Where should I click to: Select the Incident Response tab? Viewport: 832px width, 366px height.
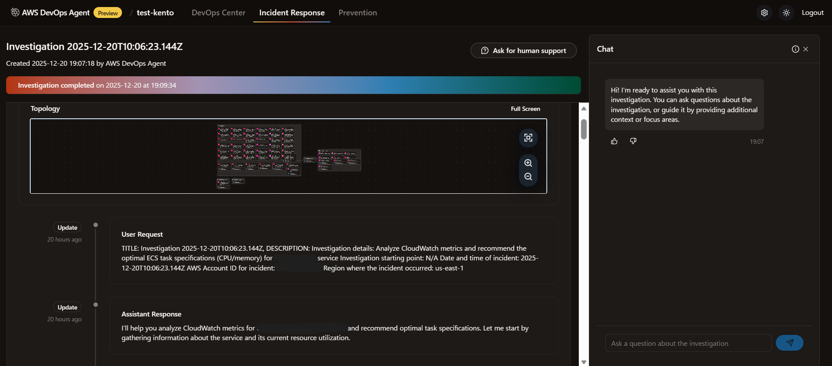pyautogui.click(x=292, y=13)
